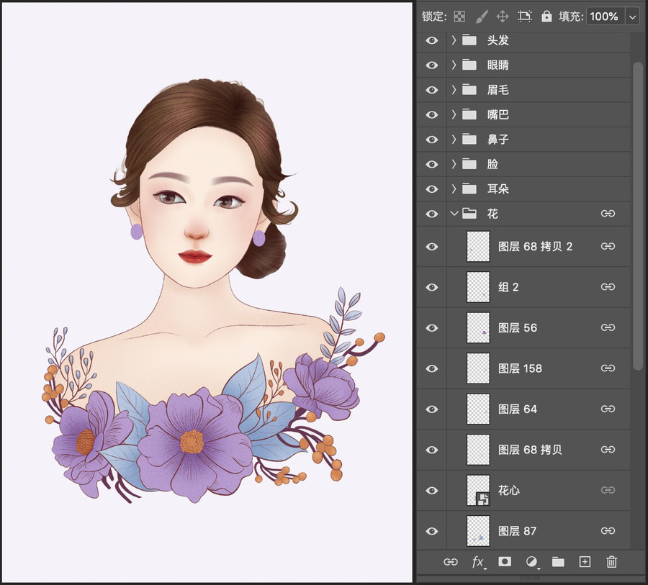
Task: Delete layer with trash icon
Action: coord(611,562)
